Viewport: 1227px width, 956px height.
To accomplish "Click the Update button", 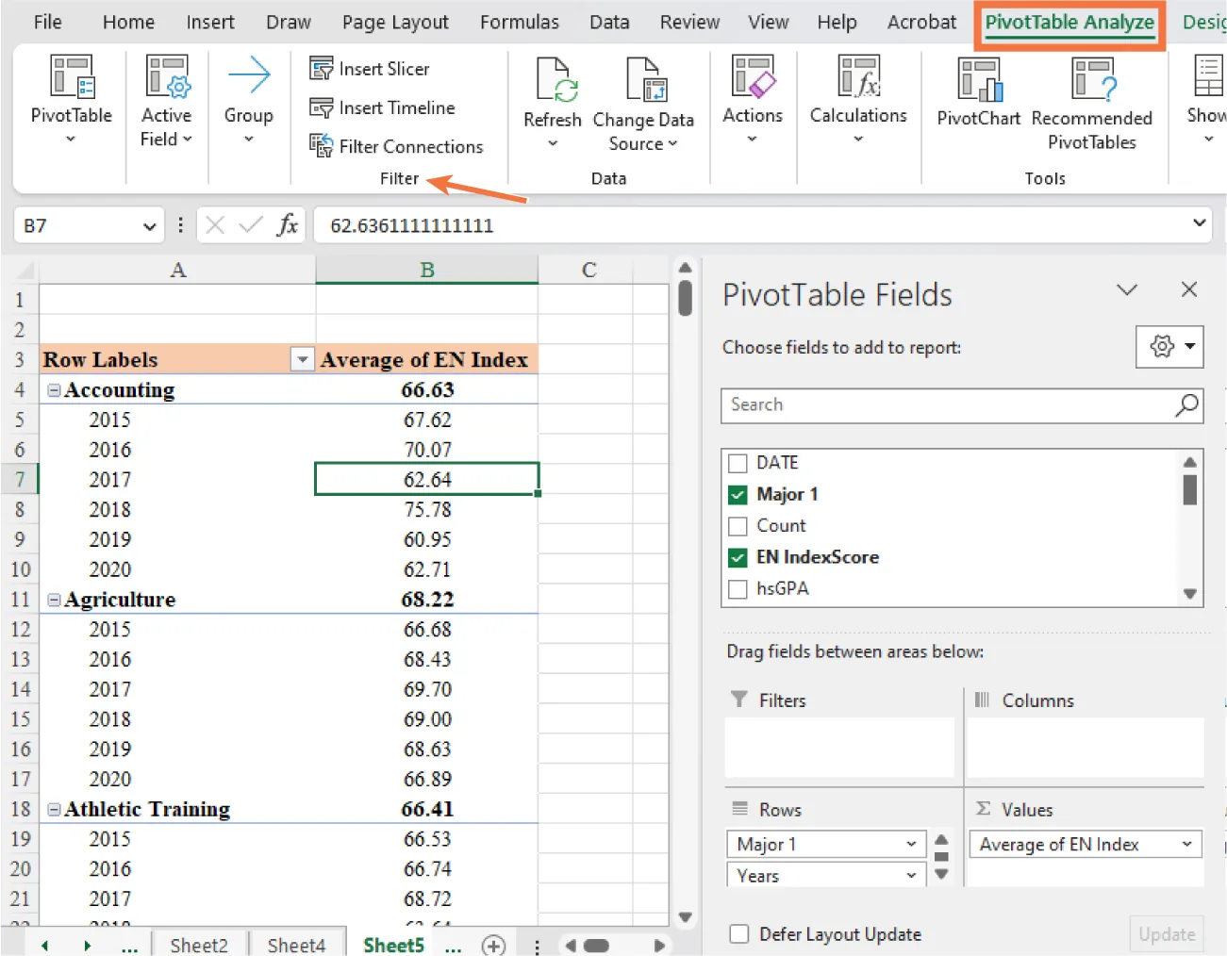I will 1166,934.
